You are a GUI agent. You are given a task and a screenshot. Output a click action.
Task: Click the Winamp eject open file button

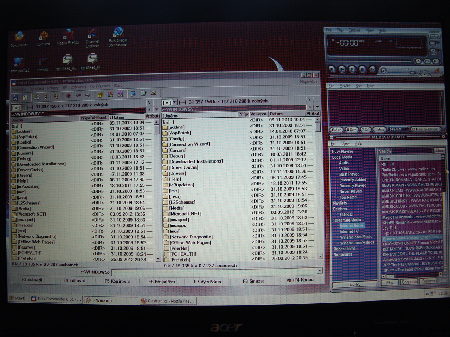point(418,61)
